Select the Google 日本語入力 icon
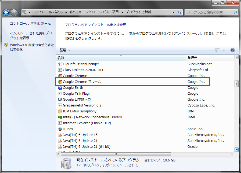This screenshot has width=241, height=173. [x=60, y=100]
